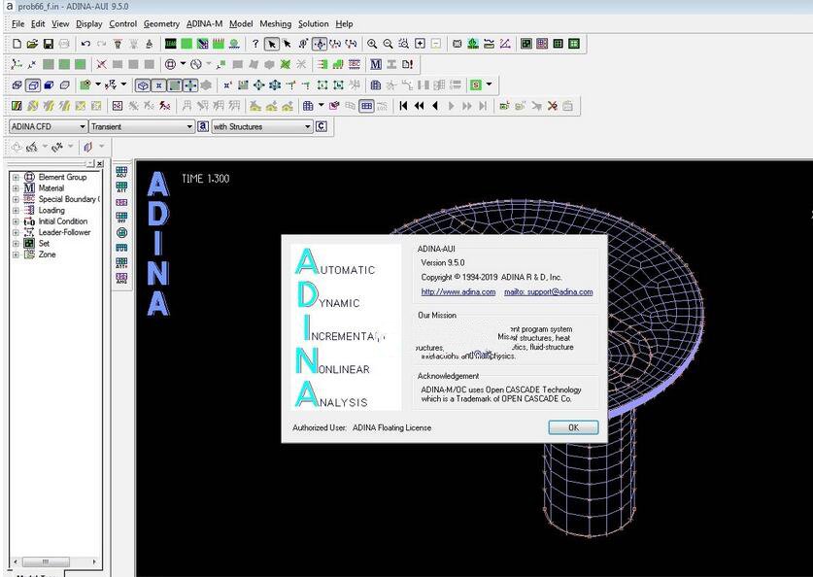Open the element groups dropdown arrow
Screen dimensions: 813x577
tap(183, 64)
